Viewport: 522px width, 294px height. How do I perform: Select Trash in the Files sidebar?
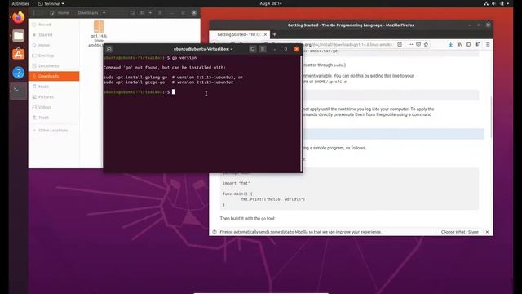(54, 118)
